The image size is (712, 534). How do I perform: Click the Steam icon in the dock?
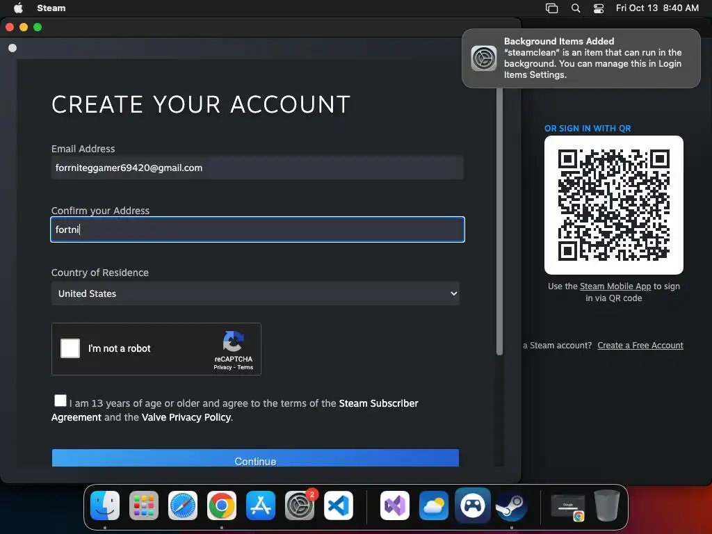point(511,505)
